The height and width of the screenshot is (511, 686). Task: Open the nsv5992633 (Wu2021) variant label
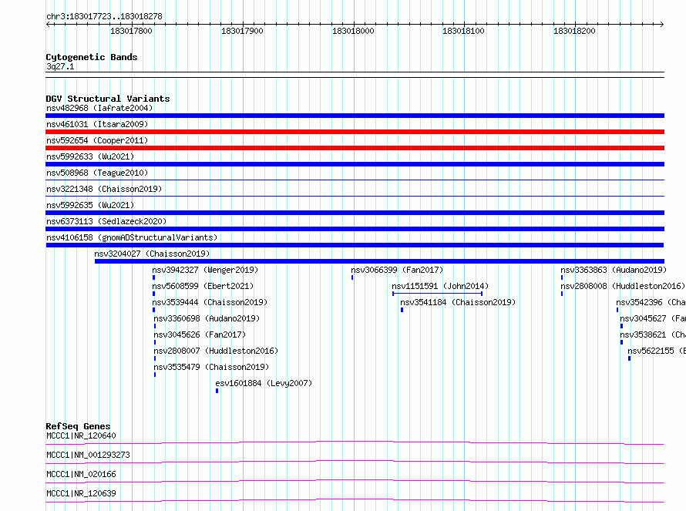(x=90, y=156)
